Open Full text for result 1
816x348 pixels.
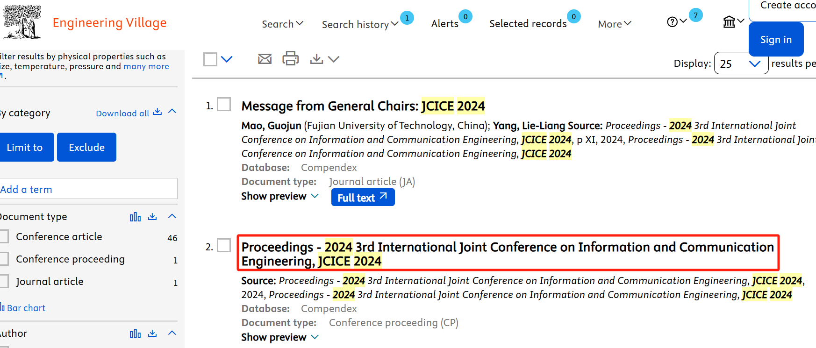pos(363,198)
